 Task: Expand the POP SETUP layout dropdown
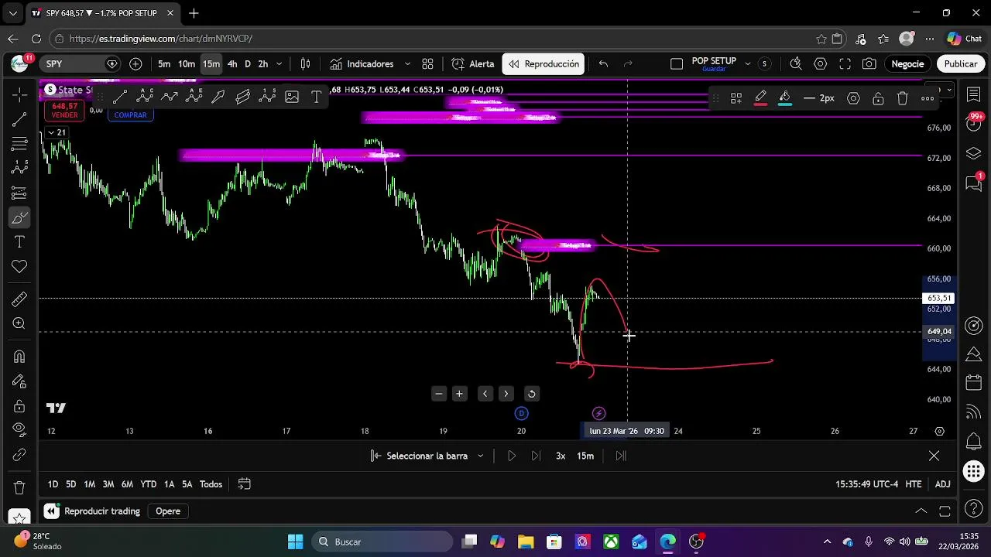(747, 64)
